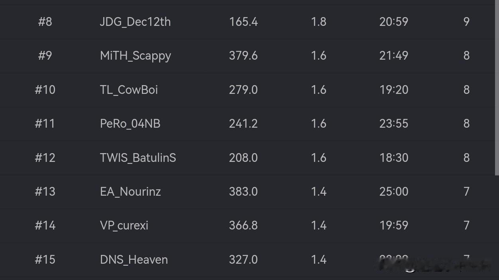Click the 366.8 value for VP_curexi
The width and height of the screenshot is (499, 280).
point(243,226)
